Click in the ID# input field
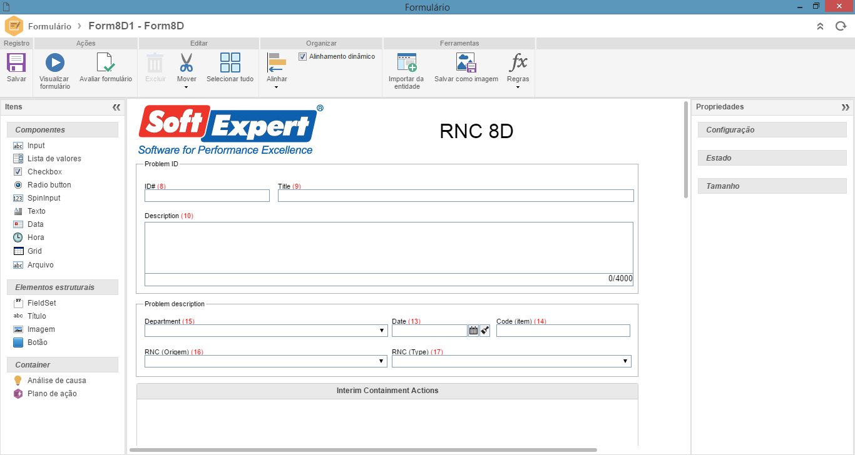 [207, 196]
